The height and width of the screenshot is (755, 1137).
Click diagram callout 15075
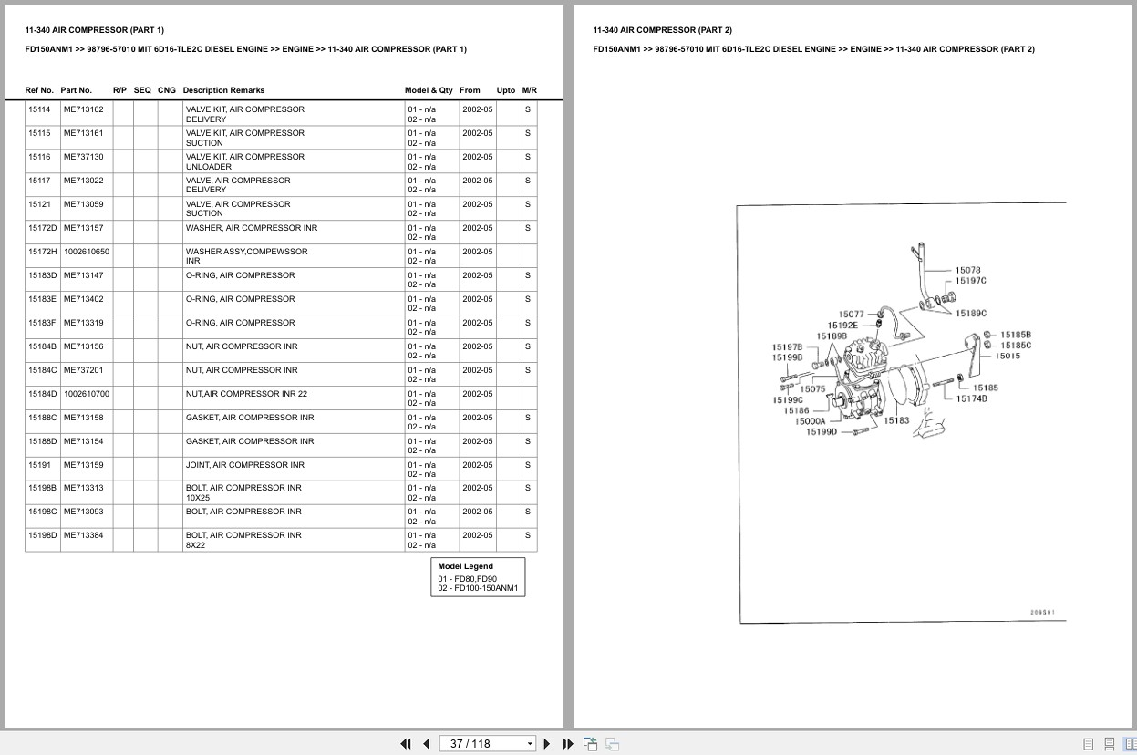812,389
